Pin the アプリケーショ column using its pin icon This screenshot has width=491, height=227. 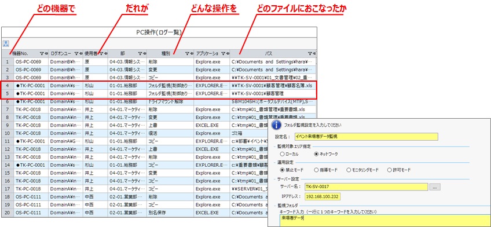[228, 53]
